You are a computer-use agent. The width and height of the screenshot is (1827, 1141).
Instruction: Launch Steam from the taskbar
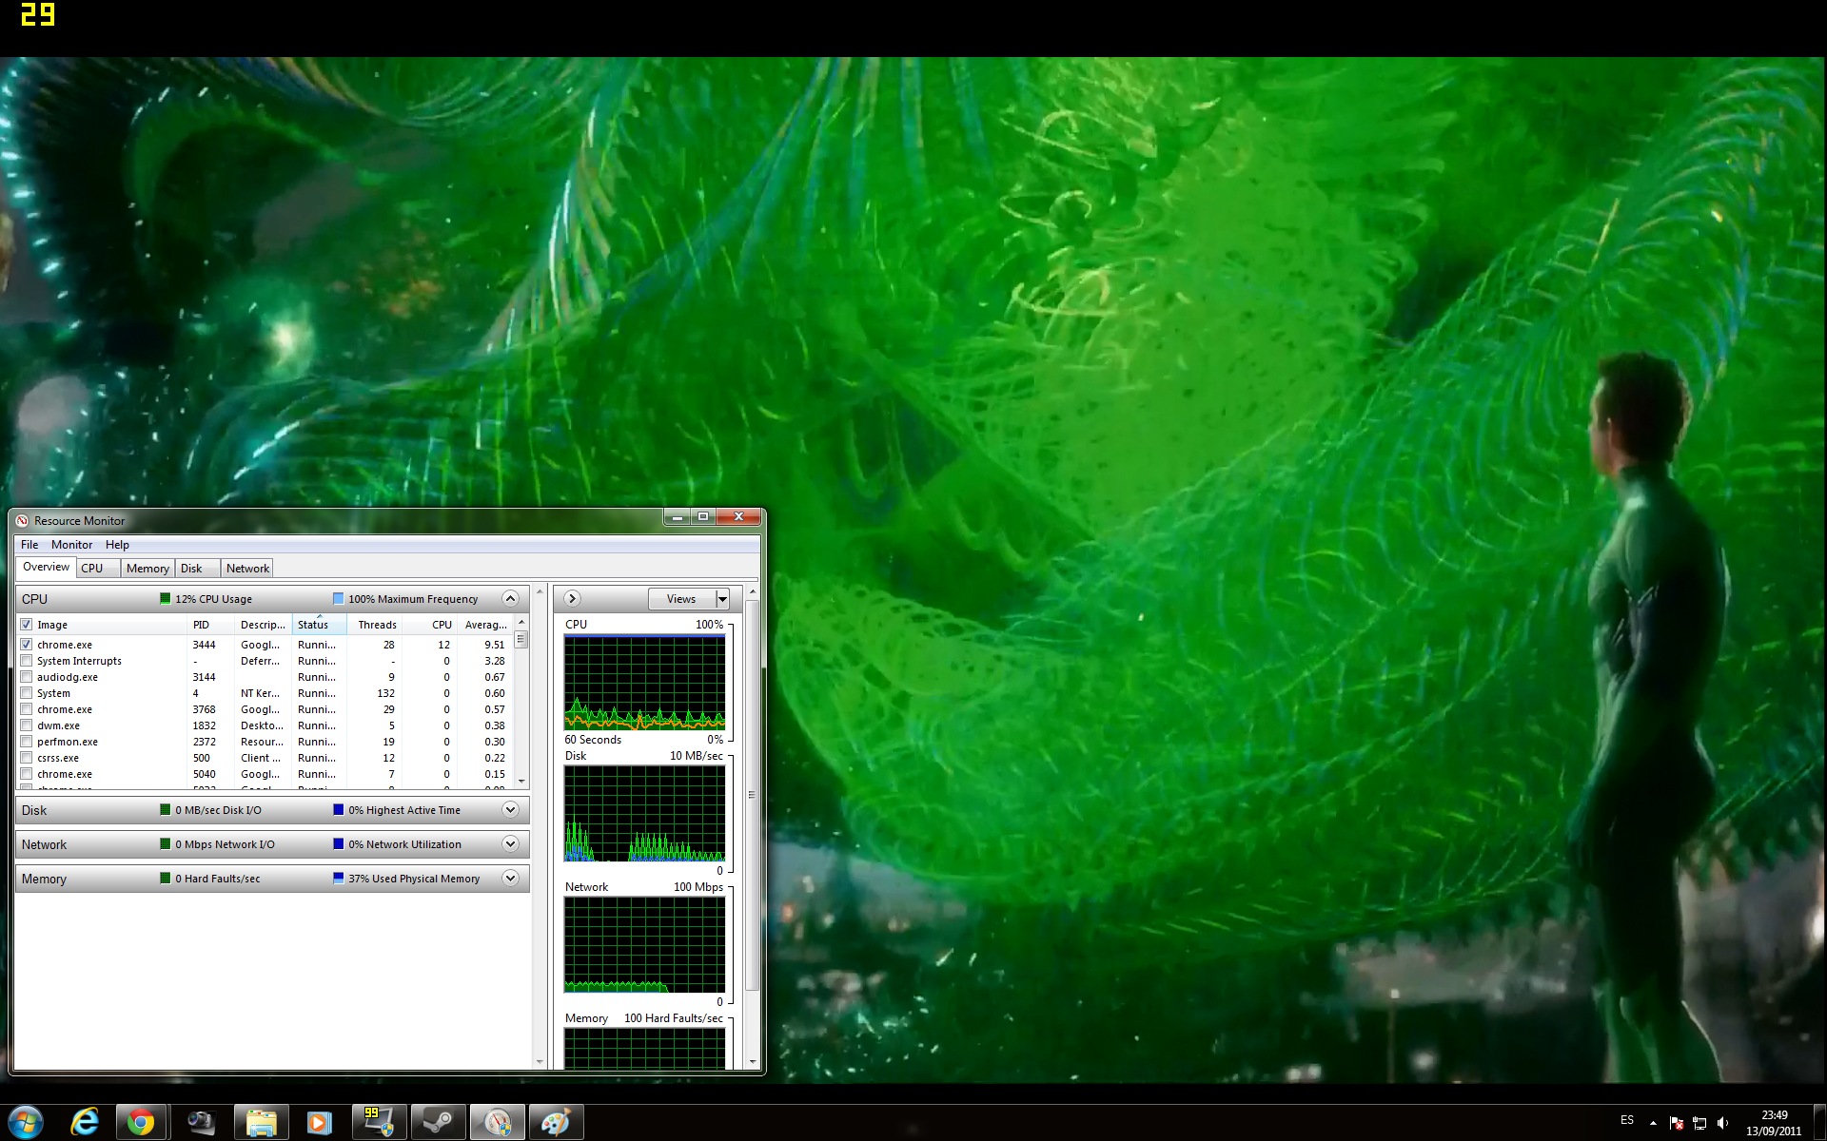[x=438, y=1123]
